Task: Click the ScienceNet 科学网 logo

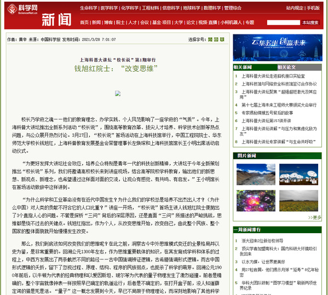Action: tap(22, 9)
